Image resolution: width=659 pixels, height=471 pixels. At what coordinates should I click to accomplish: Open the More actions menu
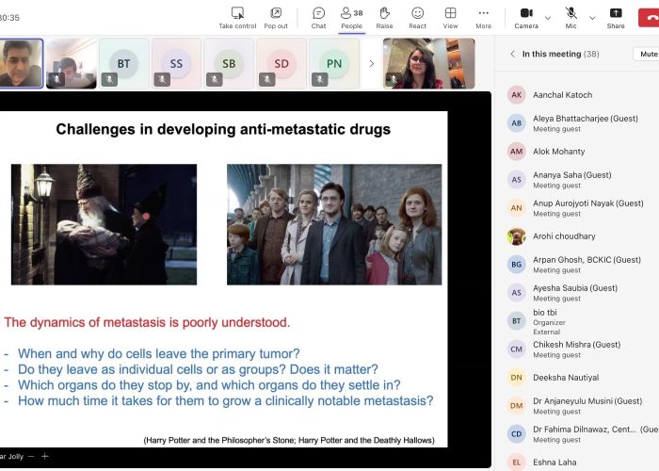[x=483, y=18]
